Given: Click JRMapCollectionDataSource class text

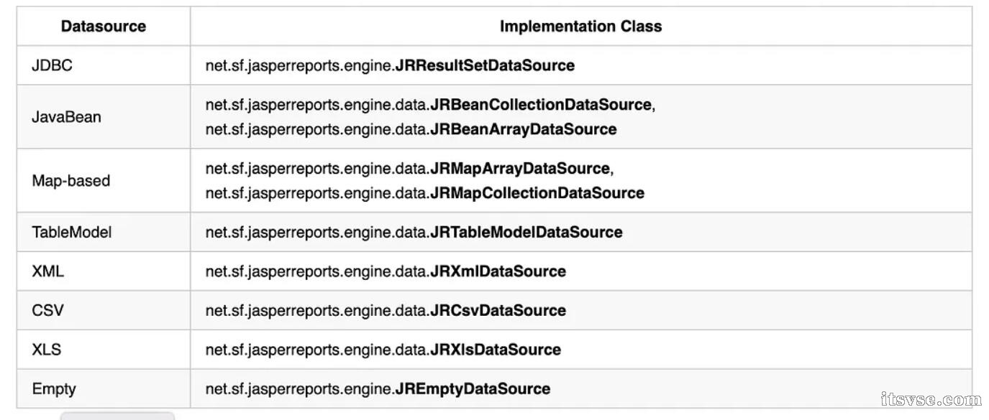Looking at the screenshot, I should 537,193.
